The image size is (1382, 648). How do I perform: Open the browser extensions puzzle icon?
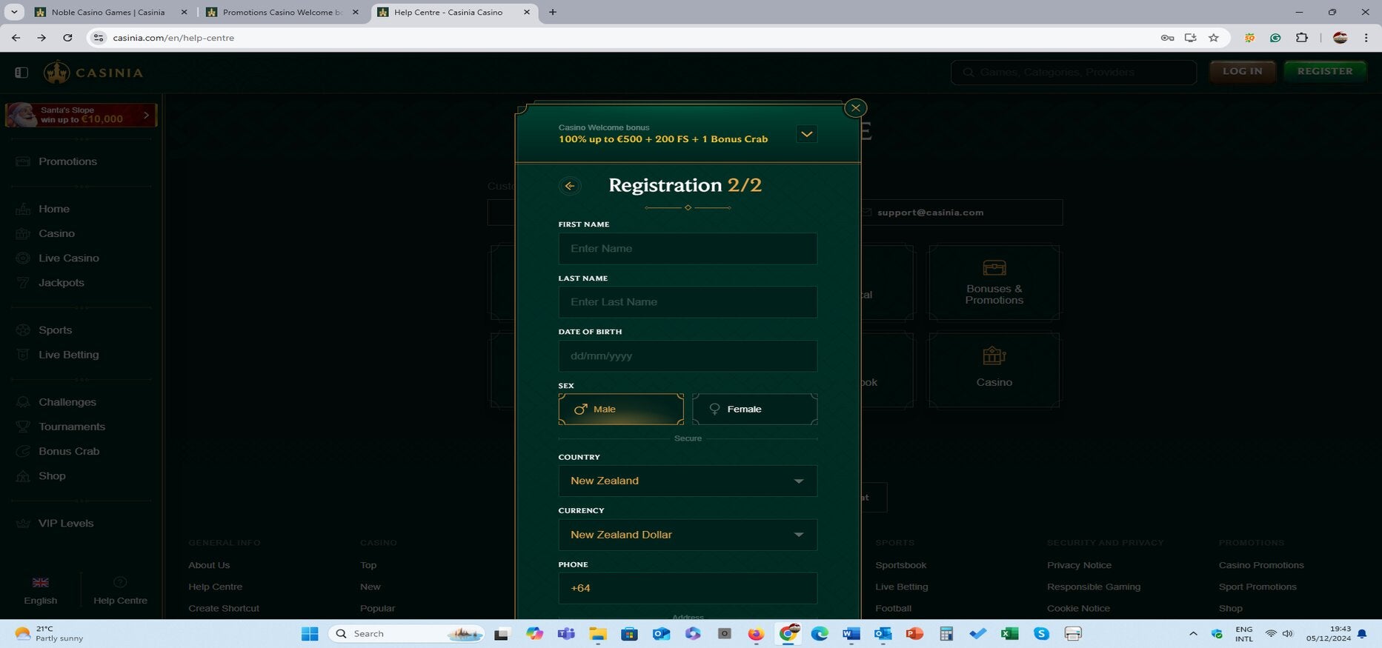pyautogui.click(x=1301, y=38)
